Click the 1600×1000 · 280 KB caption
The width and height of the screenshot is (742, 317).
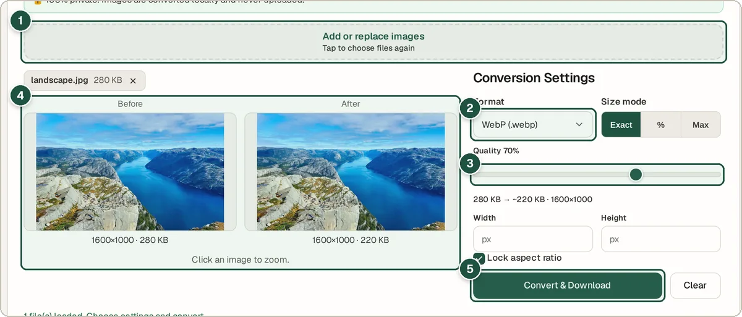[130, 240]
